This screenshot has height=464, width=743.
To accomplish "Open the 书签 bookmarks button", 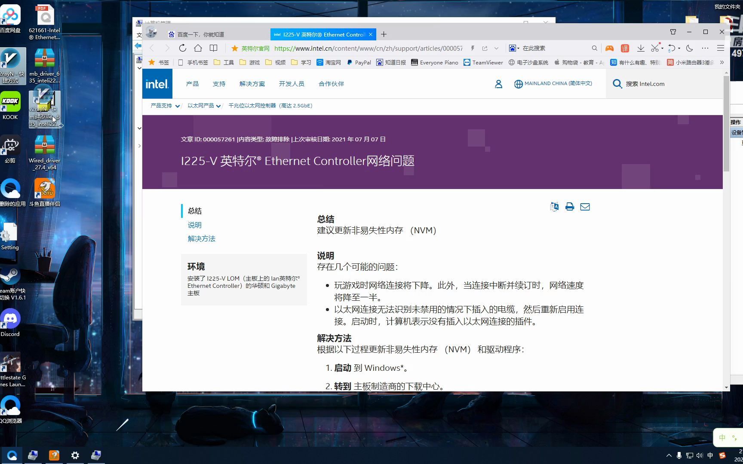I will (x=159, y=62).
